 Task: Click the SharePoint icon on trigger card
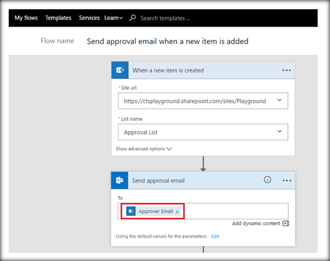click(x=120, y=70)
